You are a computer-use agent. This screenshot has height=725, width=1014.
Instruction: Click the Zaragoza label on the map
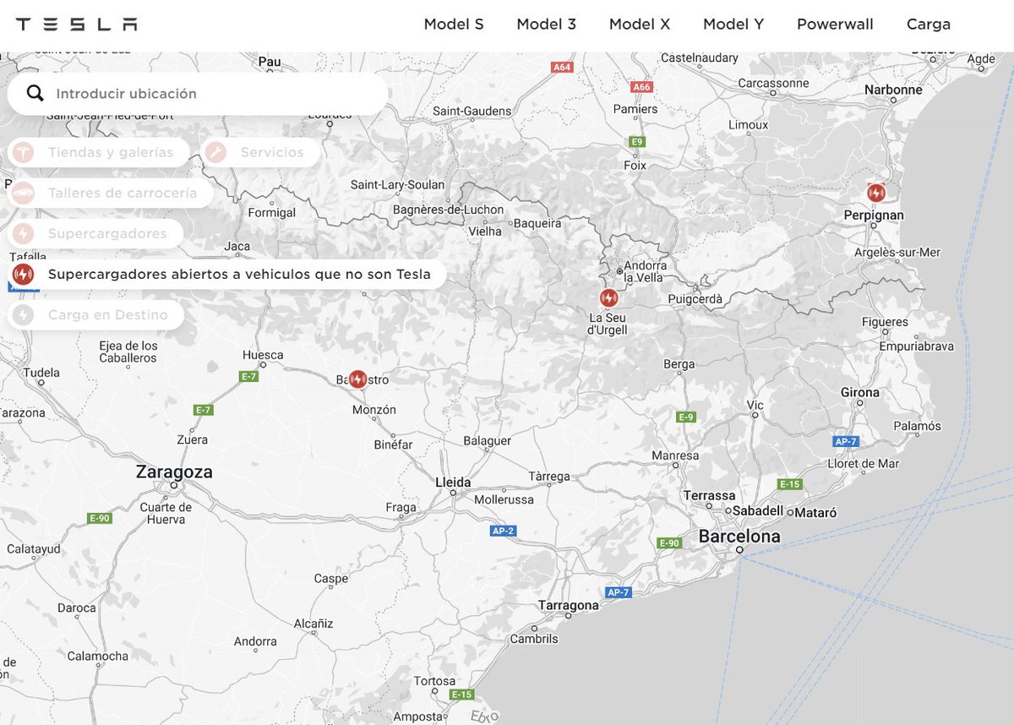point(174,472)
